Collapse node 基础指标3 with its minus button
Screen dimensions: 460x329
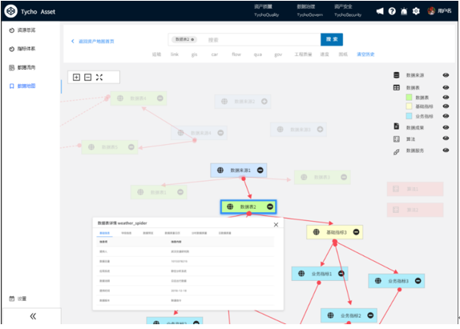coord(356,232)
